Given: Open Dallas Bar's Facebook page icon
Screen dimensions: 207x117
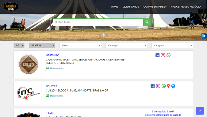Looking at the screenshot, I should pyautogui.click(x=157, y=55).
